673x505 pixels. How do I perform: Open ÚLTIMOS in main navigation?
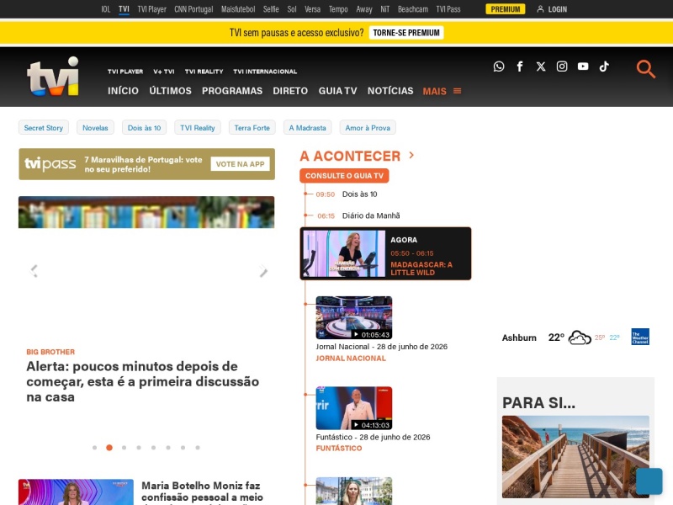click(x=171, y=91)
